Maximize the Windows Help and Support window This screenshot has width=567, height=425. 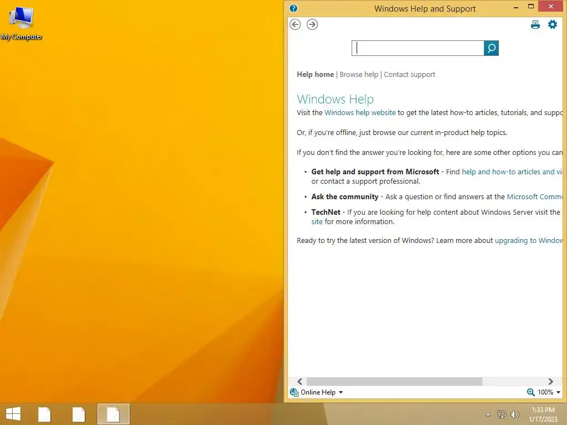click(531, 7)
